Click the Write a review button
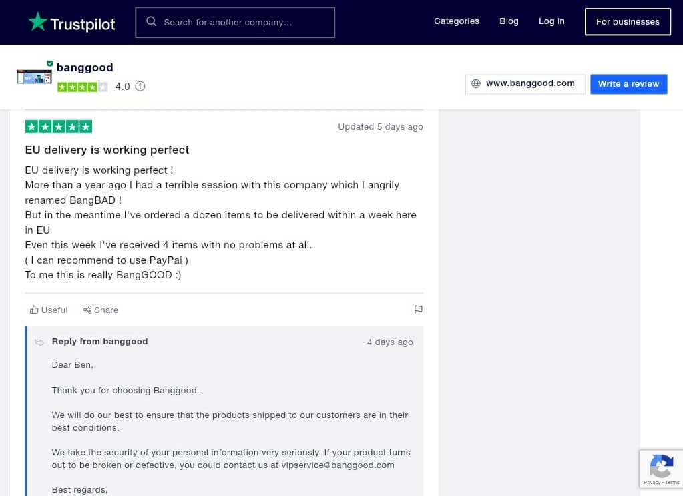The height and width of the screenshot is (496, 683). click(x=628, y=84)
